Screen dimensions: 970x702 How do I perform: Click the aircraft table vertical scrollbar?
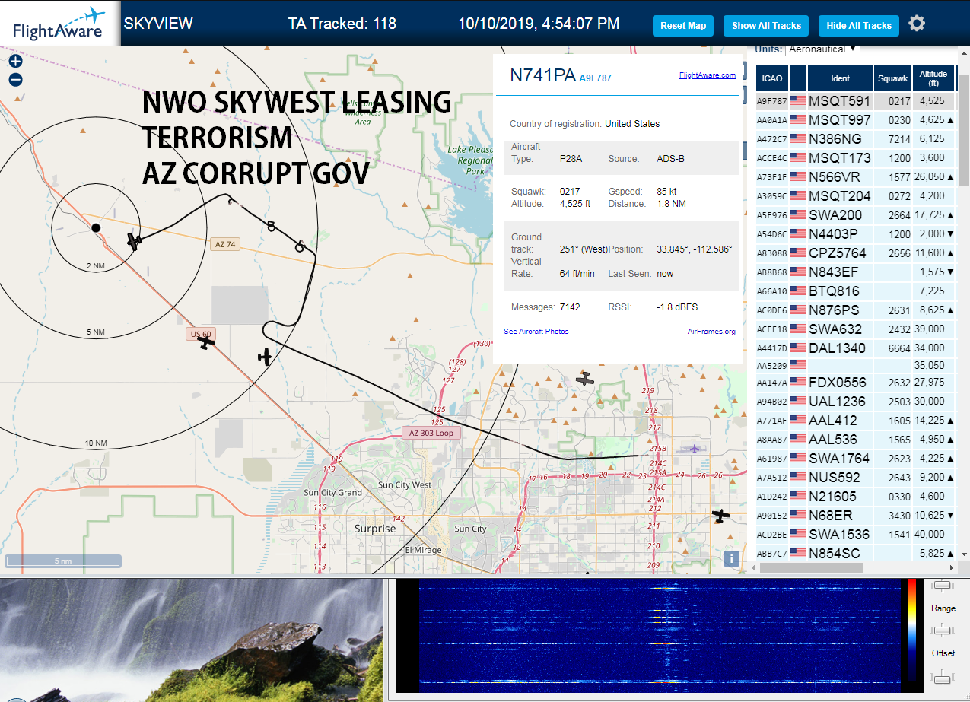point(964,130)
